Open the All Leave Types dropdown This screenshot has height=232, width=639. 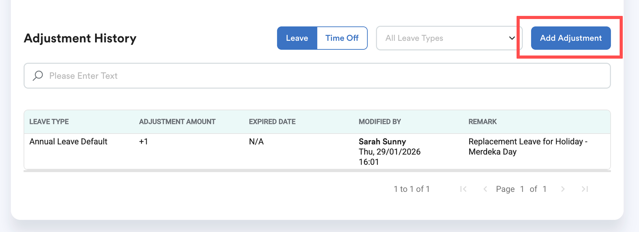(448, 38)
